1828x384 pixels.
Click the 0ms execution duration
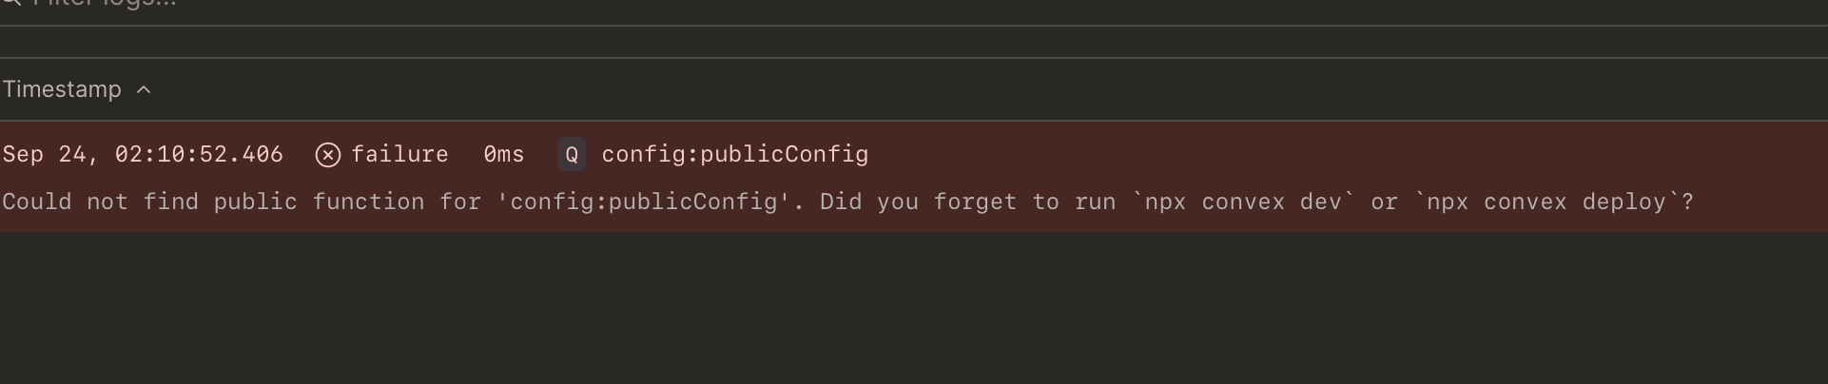pyautogui.click(x=504, y=154)
